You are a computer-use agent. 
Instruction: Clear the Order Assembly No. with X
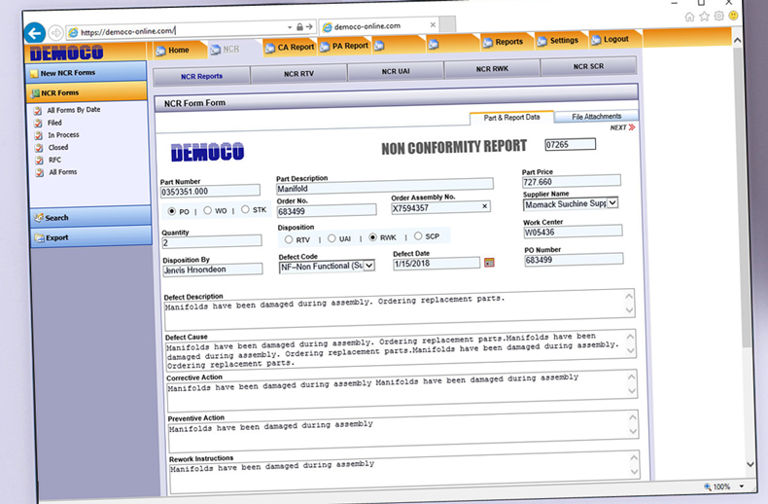point(484,206)
